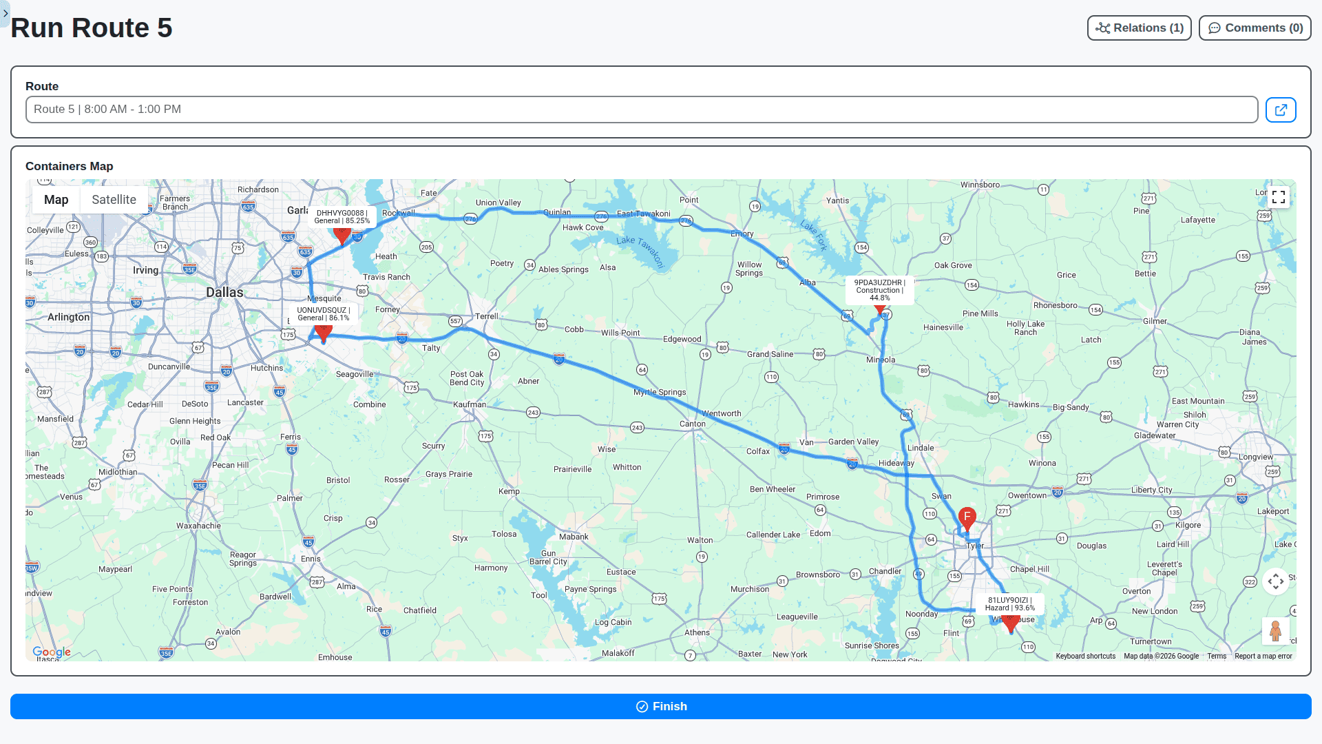Viewport: 1322px width, 744px height.
Task: Select the Street View pegman icon
Action: pos(1276,631)
